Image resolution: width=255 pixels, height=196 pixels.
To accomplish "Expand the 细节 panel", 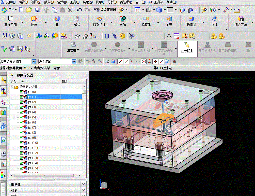I will tap(83, 190).
